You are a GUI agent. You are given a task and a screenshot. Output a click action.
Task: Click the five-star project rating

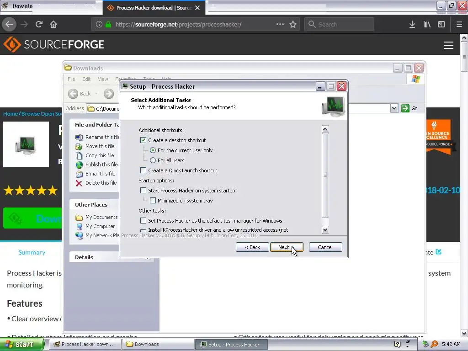31,191
